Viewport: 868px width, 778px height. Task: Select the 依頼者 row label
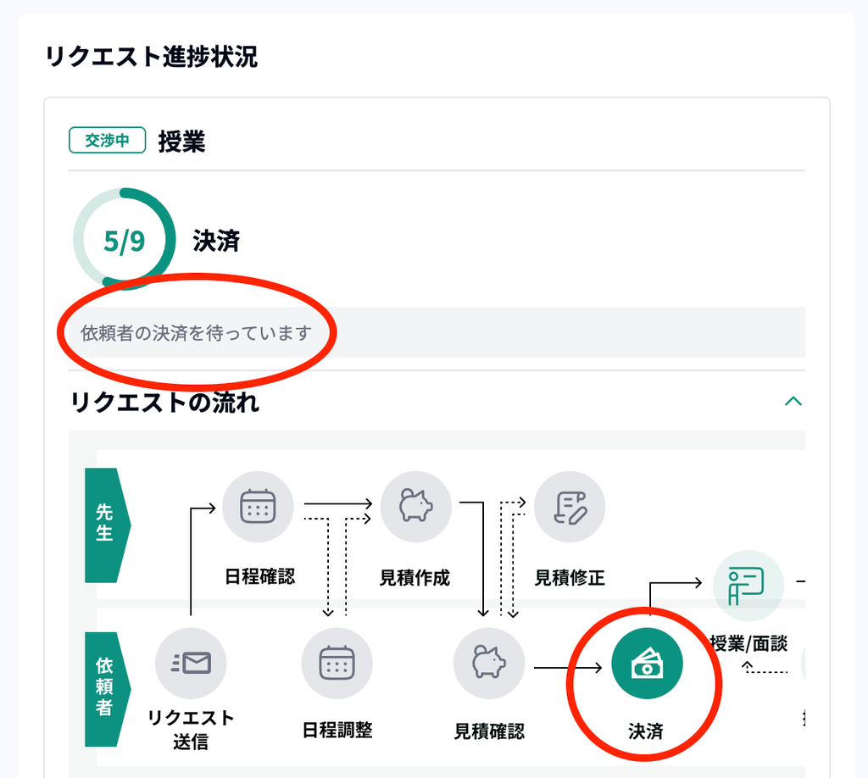point(108,689)
